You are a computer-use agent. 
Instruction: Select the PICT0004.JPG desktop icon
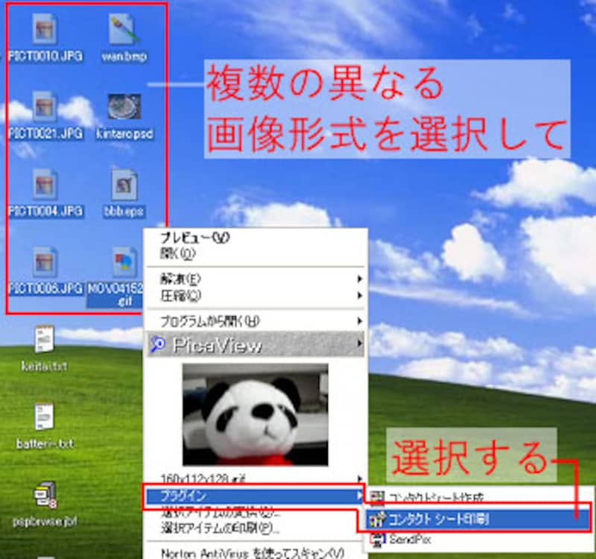tap(45, 185)
